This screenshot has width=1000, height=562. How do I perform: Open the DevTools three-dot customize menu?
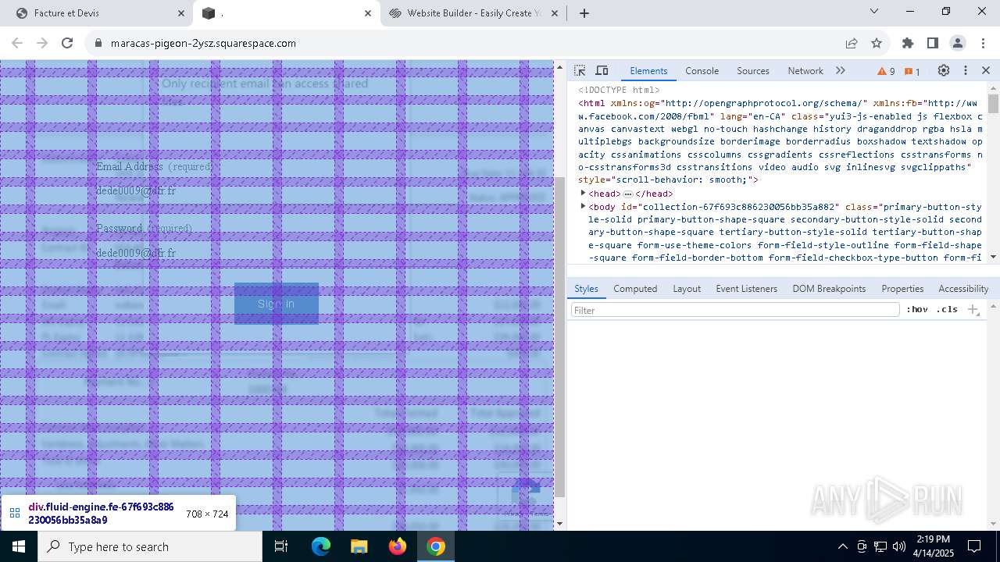[x=966, y=70]
